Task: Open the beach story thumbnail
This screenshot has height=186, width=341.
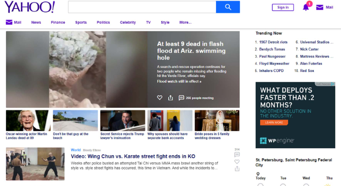Action: pyautogui.click(x=75, y=121)
